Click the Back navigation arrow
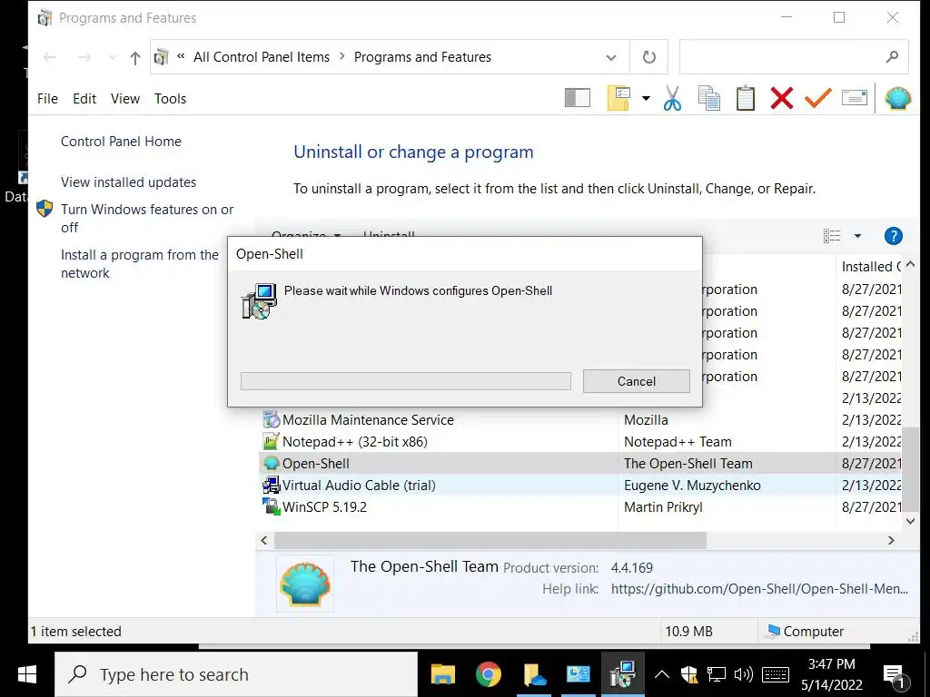 (x=50, y=57)
